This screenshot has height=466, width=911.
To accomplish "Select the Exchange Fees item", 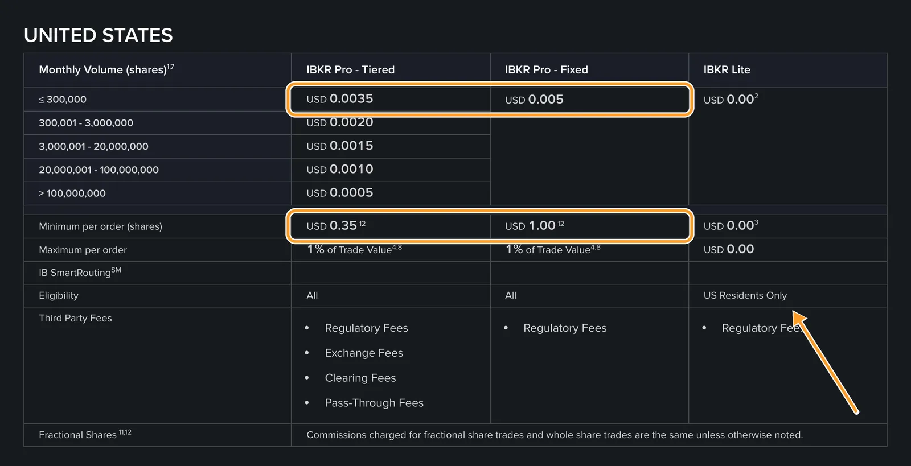I will (364, 353).
